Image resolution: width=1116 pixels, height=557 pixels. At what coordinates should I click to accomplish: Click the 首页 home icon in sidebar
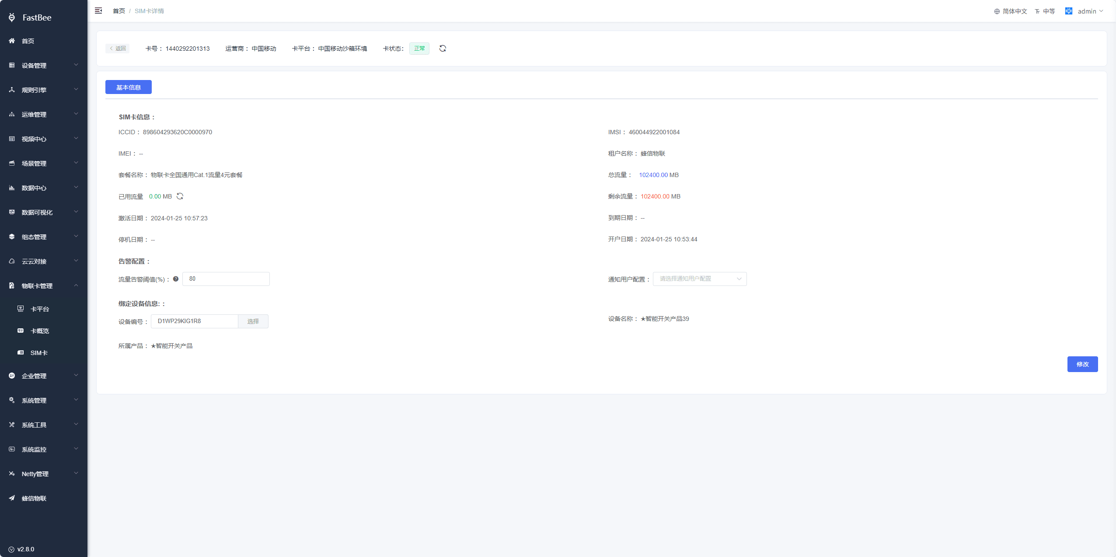tap(12, 41)
